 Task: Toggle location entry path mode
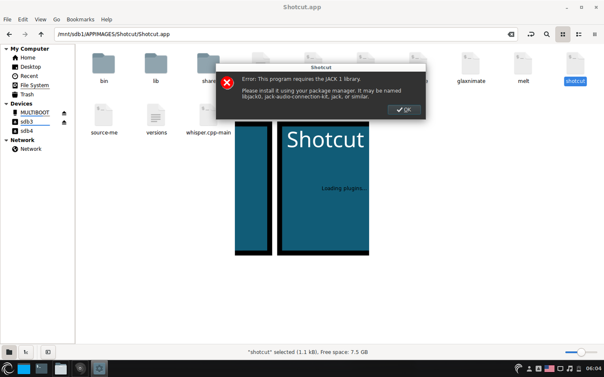point(531,34)
